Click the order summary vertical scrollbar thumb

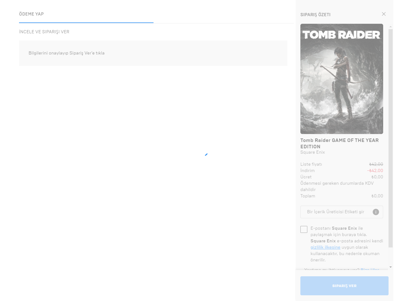(390, 138)
